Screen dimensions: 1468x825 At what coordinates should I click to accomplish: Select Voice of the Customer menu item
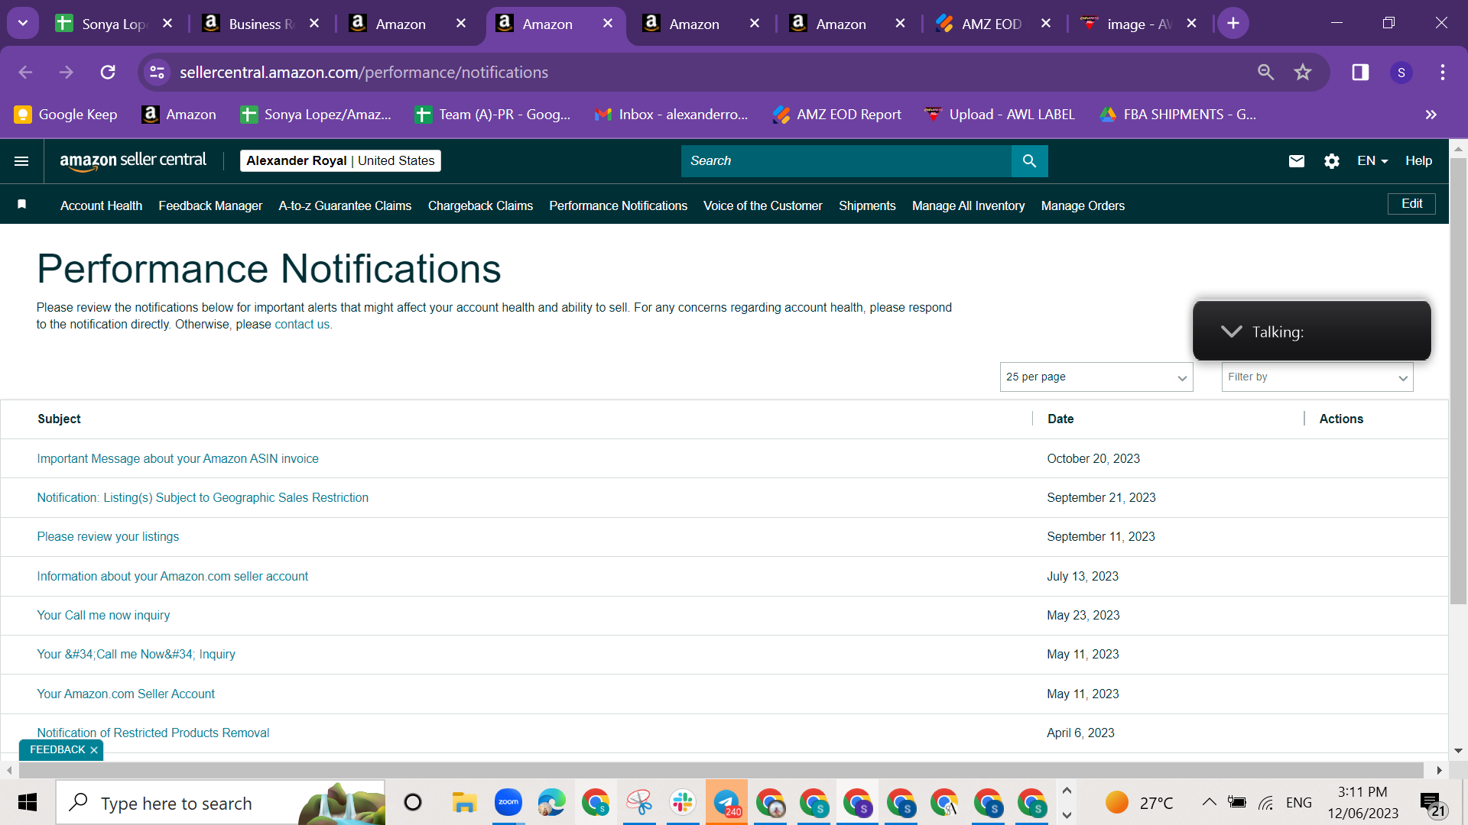click(x=762, y=206)
